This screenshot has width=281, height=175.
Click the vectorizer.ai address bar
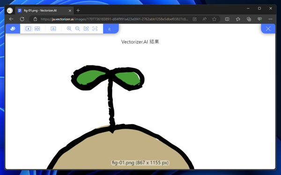[114, 19]
